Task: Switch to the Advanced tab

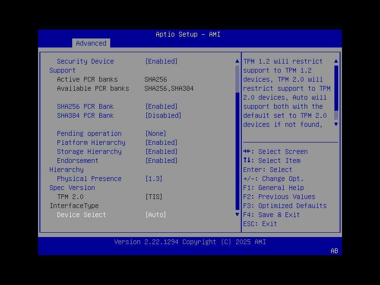Action: (x=91, y=43)
